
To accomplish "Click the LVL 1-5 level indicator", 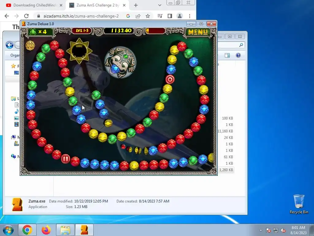I will pos(82,30).
